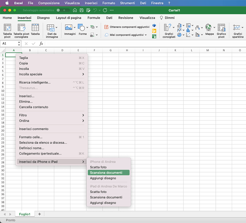Expand the Immagini dropdown arrow

pos(75,28)
